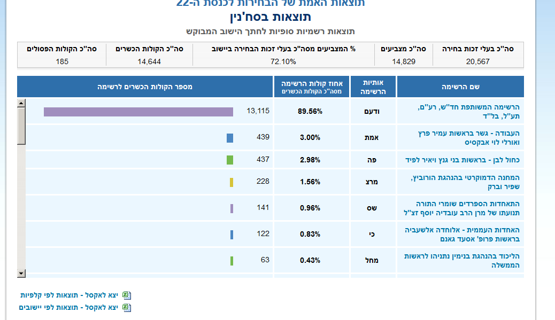Click the סה"כ בעלי זכות בחירה label

(x=478, y=49)
